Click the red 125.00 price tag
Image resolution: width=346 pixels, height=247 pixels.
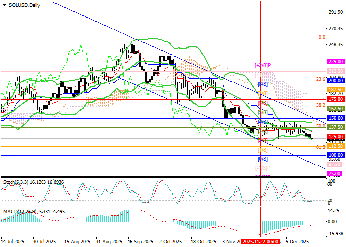click(336, 136)
